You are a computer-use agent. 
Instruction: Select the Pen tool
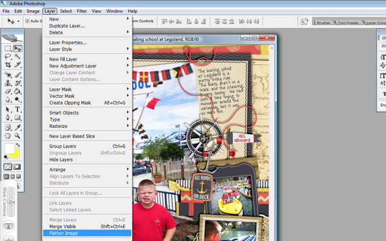8,118
